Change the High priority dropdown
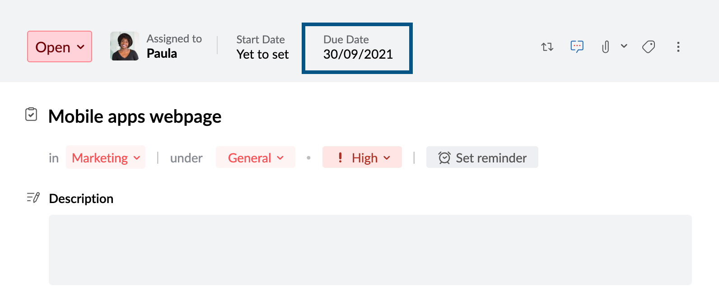This screenshot has height=296, width=719. pyautogui.click(x=362, y=157)
